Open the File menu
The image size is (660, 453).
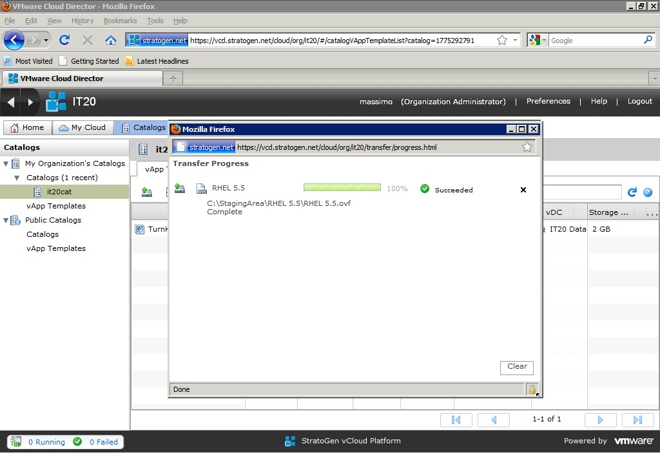pos(10,21)
